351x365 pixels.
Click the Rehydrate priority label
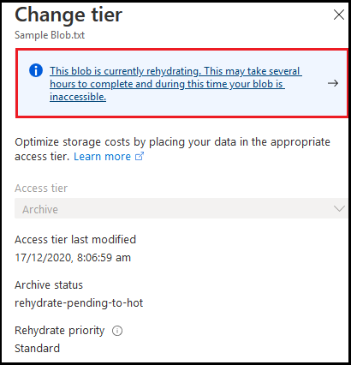60,331
